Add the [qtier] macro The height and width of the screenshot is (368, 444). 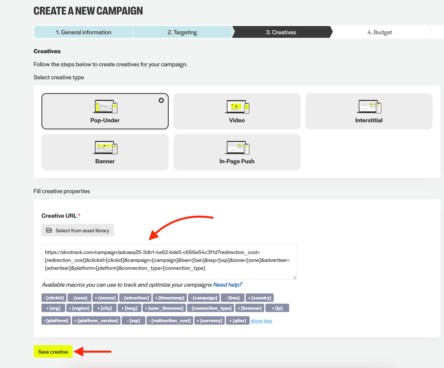point(238,320)
